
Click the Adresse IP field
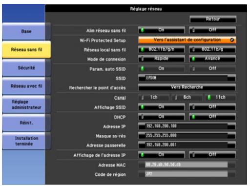point(187,126)
